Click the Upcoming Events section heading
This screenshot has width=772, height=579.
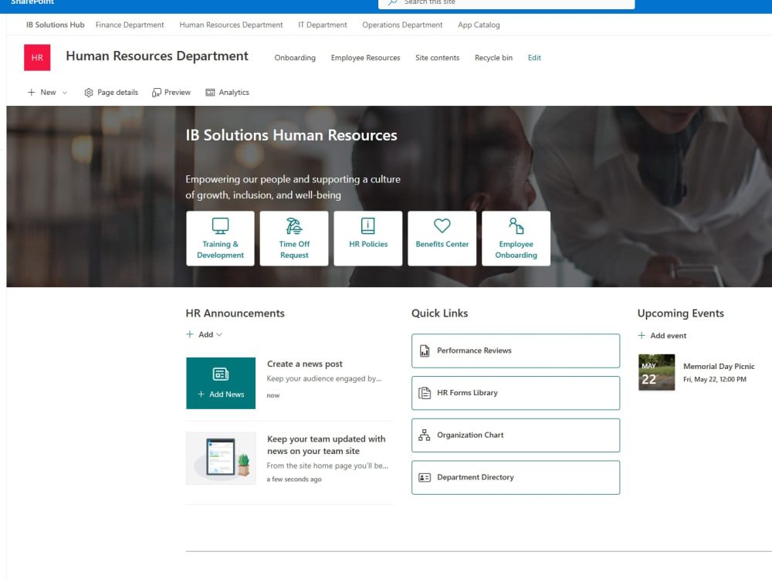(x=680, y=313)
